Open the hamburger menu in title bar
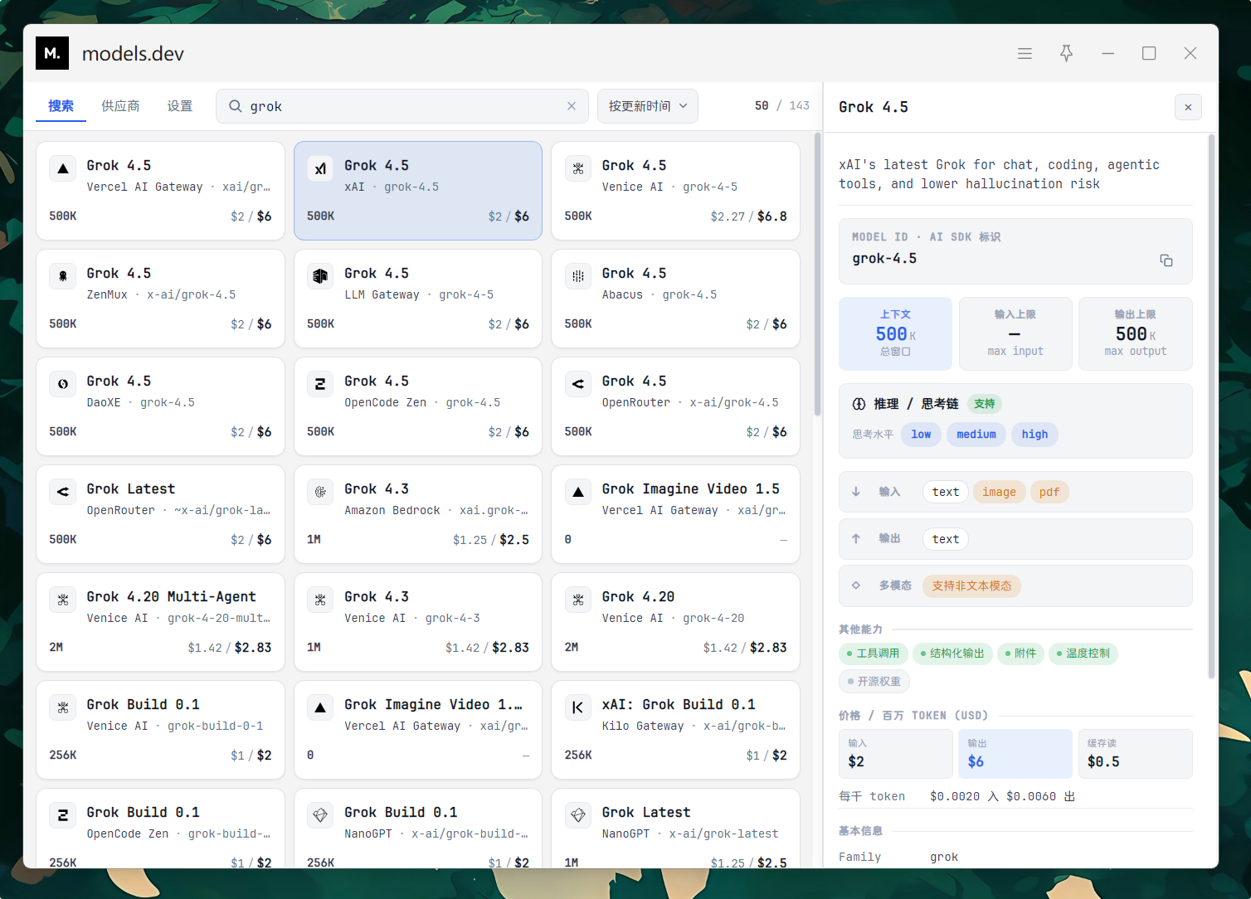 (1025, 53)
